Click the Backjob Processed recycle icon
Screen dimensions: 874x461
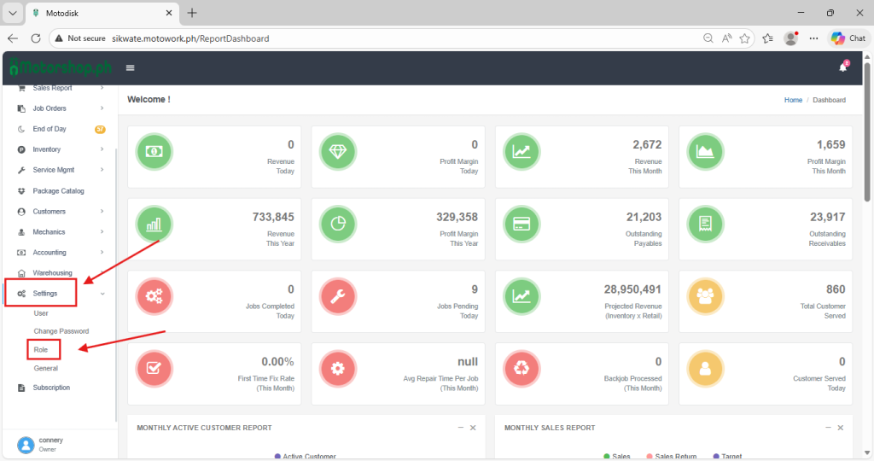click(521, 369)
